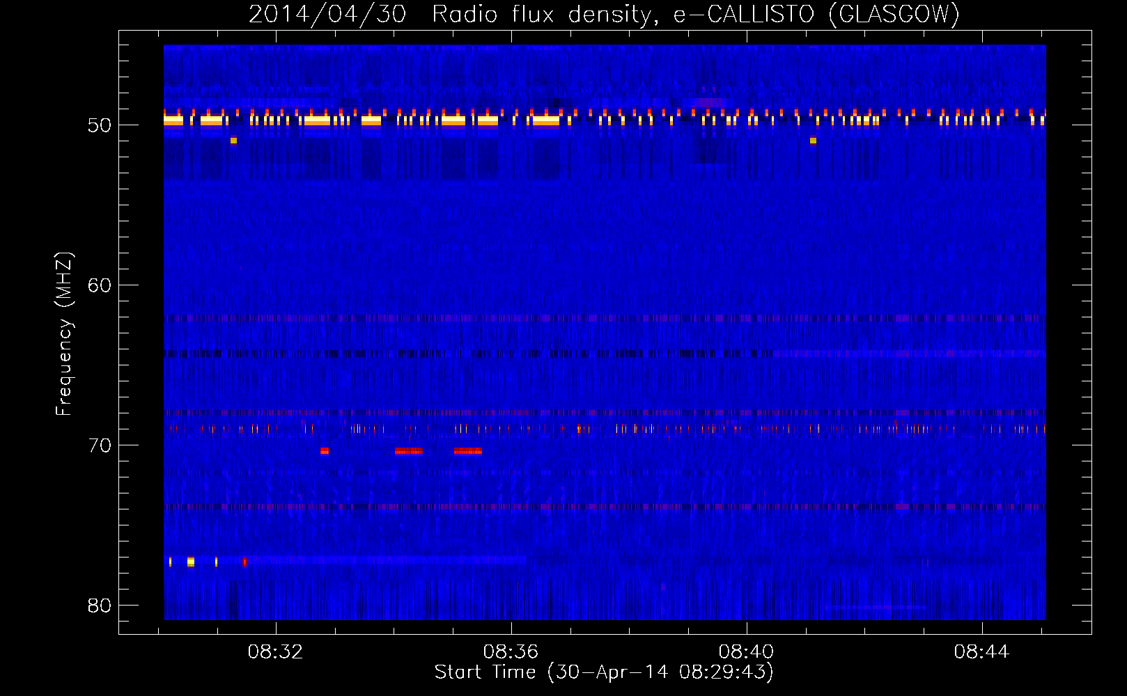Click the 50 frequency tick label
Viewport: 1127px width, 696px height.
point(100,125)
